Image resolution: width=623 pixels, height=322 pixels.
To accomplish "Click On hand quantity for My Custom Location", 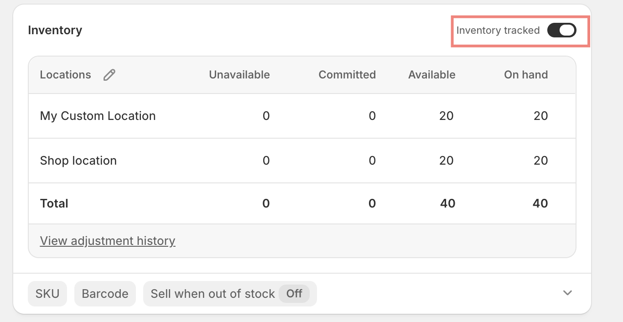I will [x=541, y=116].
